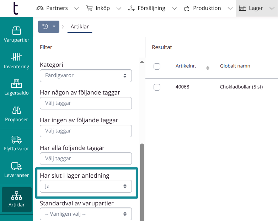Open the Varupartier sidebar section
Image resolution: width=278 pixels, height=221 pixels.
pyautogui.click(x=16, y=34)
